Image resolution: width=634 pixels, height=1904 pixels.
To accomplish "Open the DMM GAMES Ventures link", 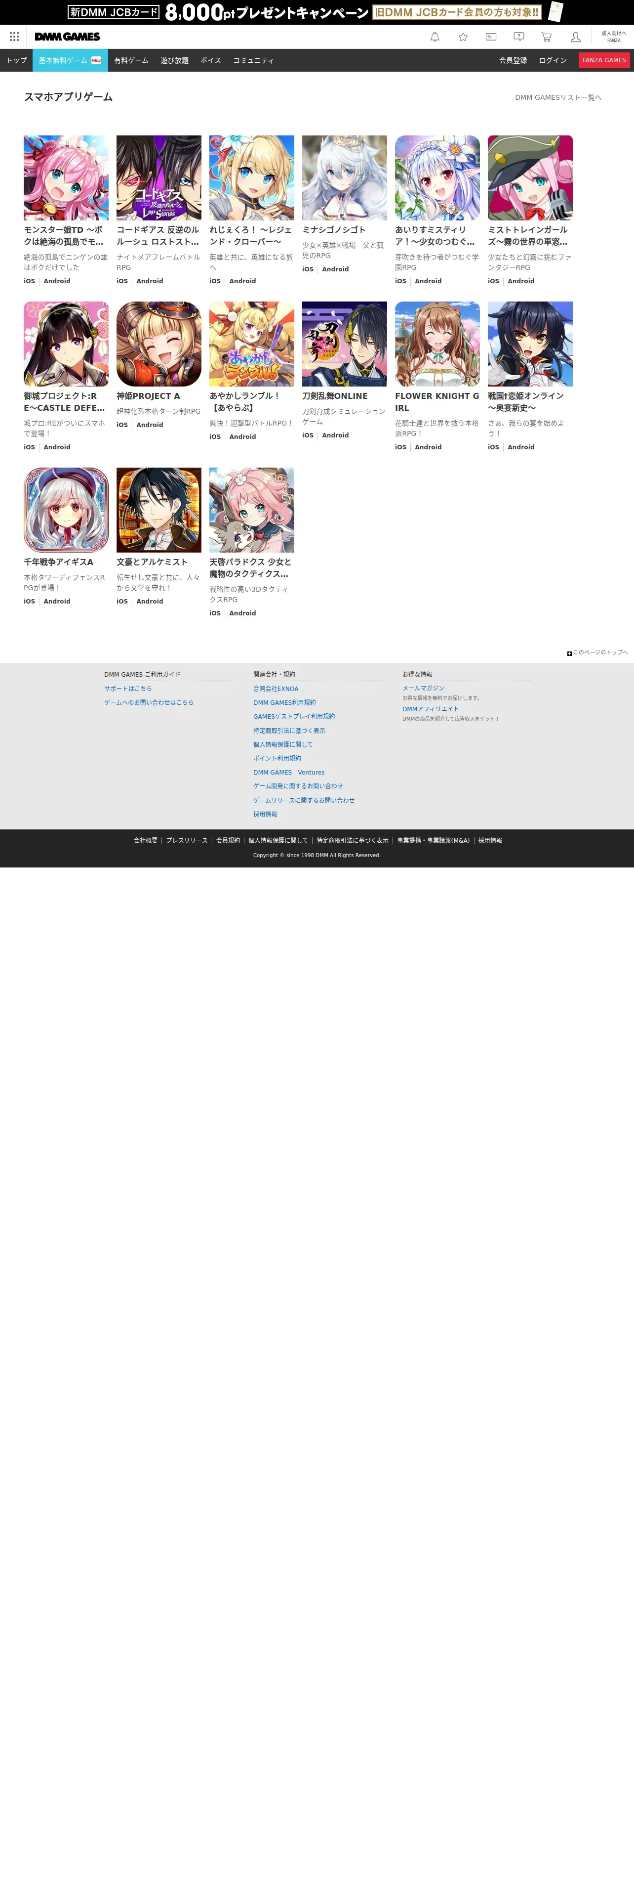I will coord(288,773).
